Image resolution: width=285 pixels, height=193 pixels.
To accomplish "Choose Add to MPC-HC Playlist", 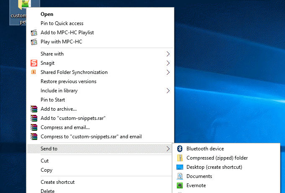I will [x=100, y=33].
